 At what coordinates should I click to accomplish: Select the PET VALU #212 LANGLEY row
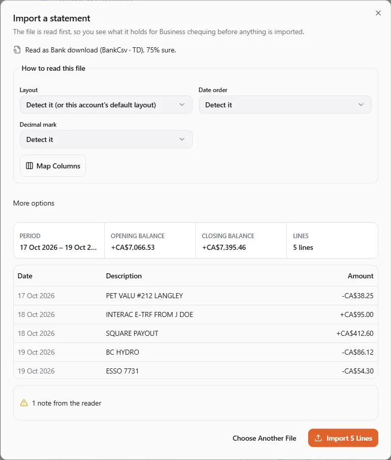(195, 296)
